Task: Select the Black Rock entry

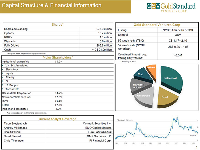Action: click(12, 69)
